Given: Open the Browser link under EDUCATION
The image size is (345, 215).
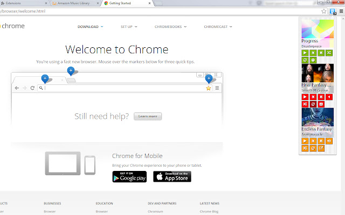Looking at the screenshot, I should coord(102,211).
